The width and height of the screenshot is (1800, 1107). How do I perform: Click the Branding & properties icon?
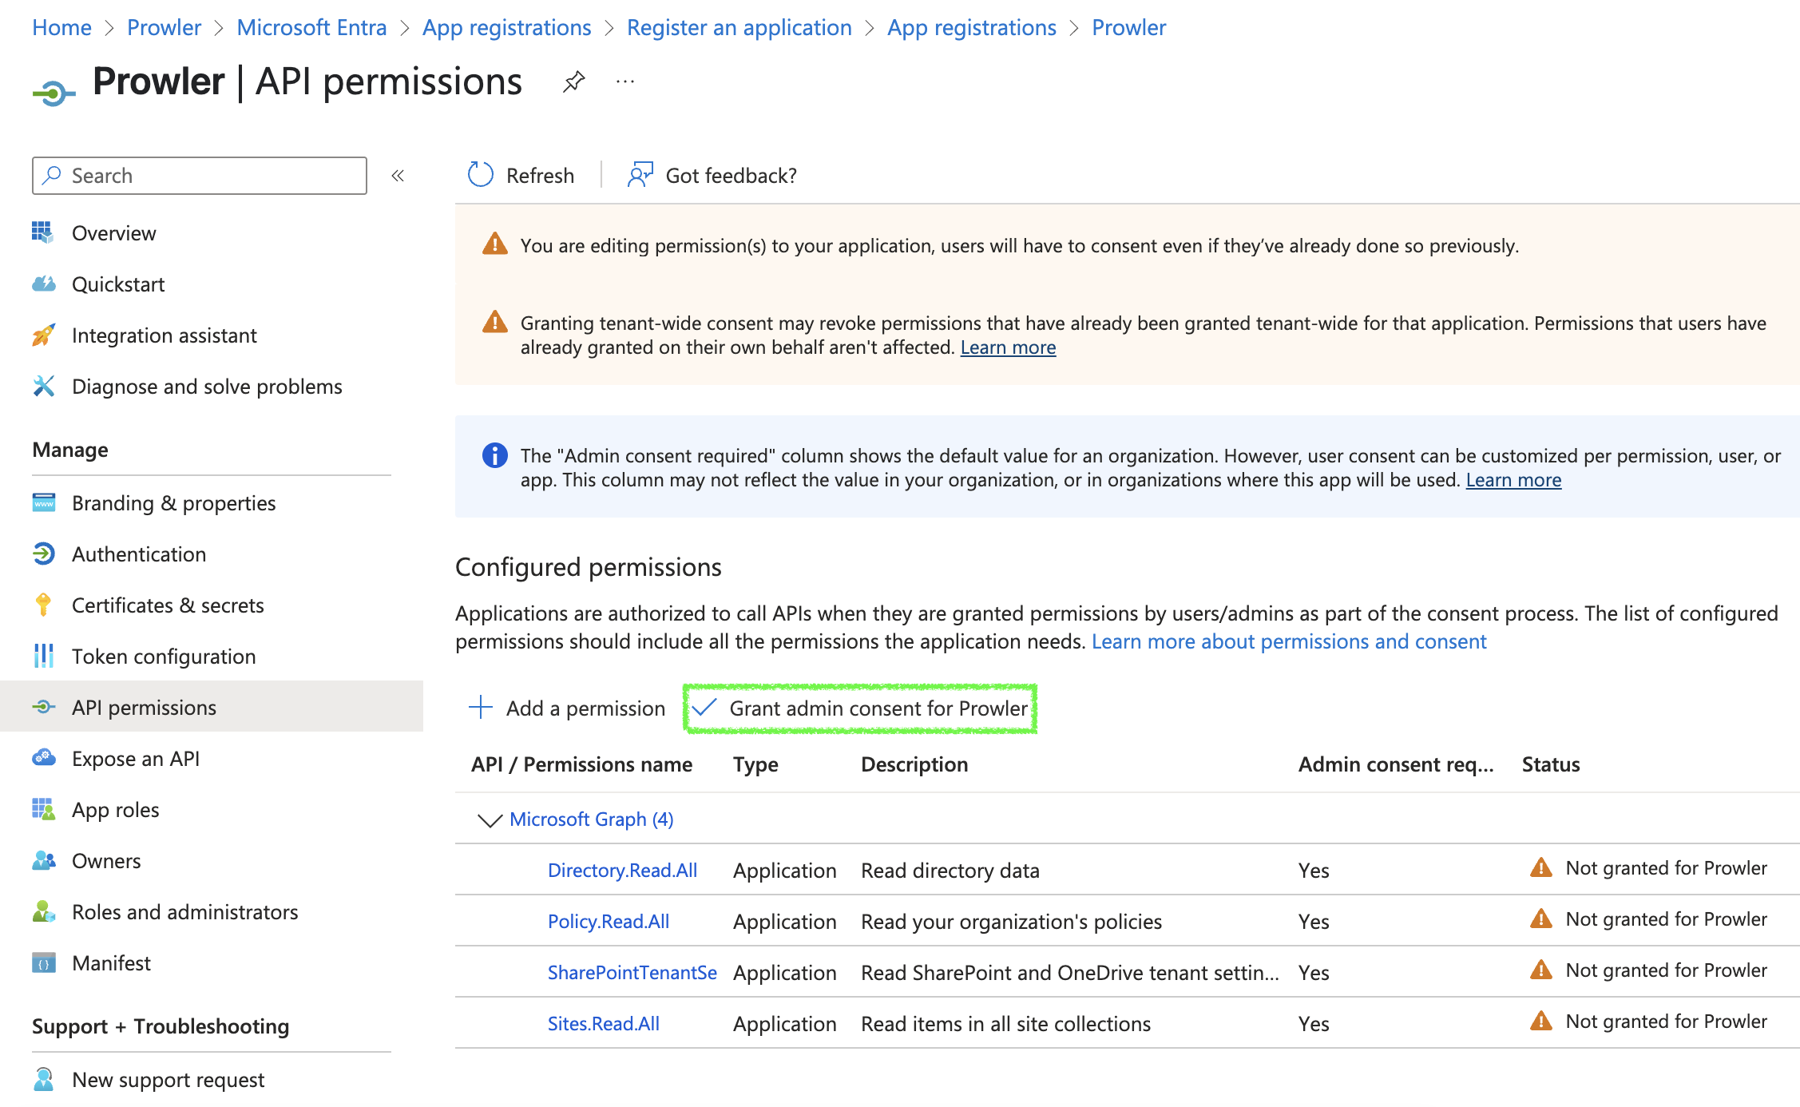43,502
